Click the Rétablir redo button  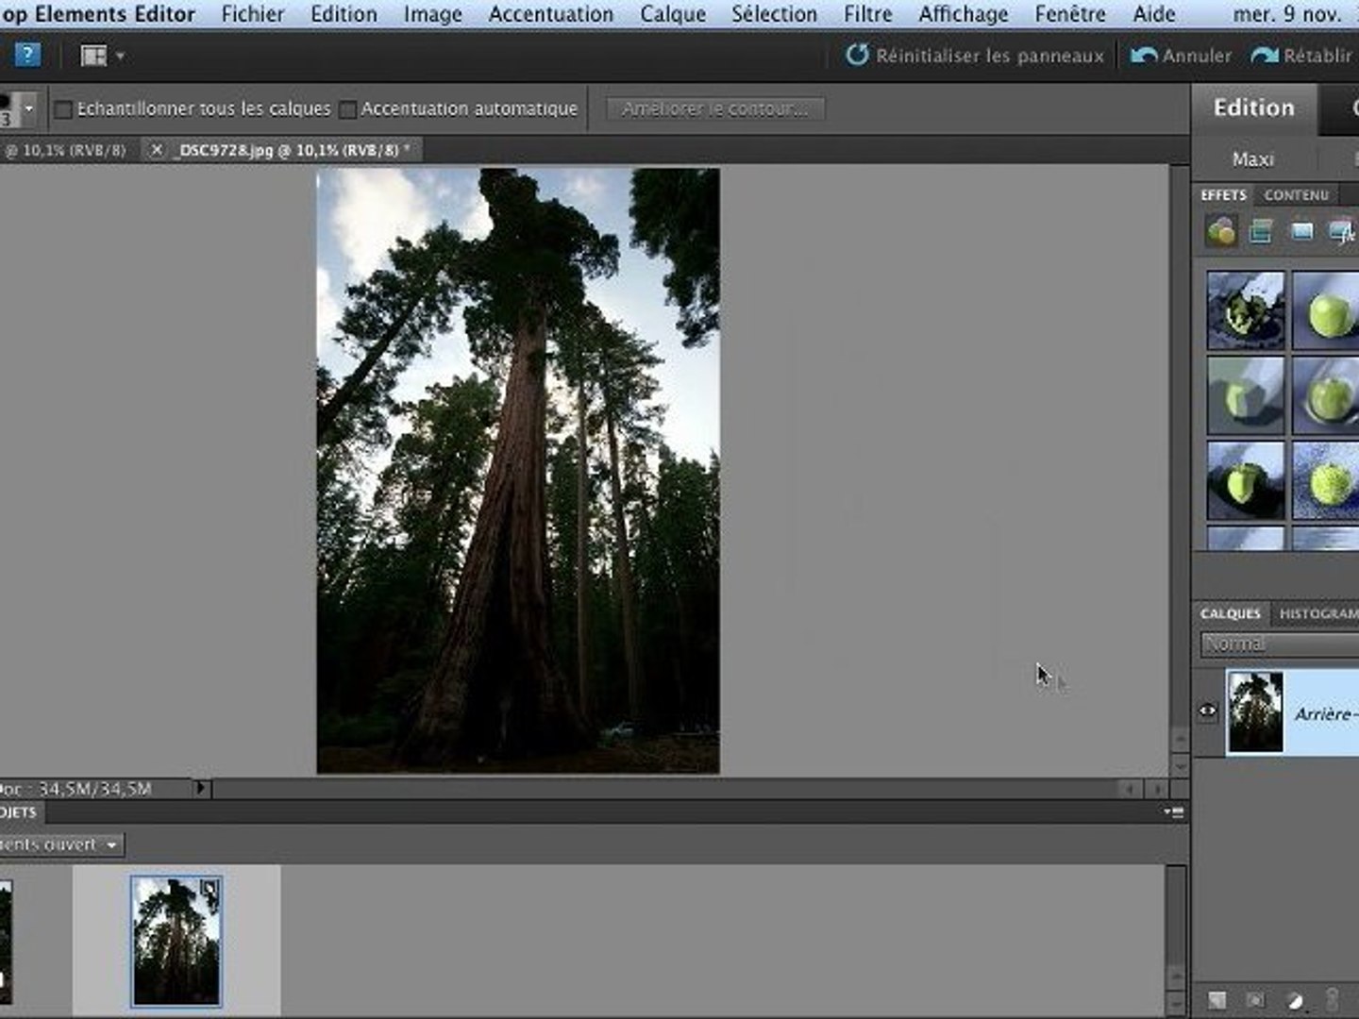1301,56
